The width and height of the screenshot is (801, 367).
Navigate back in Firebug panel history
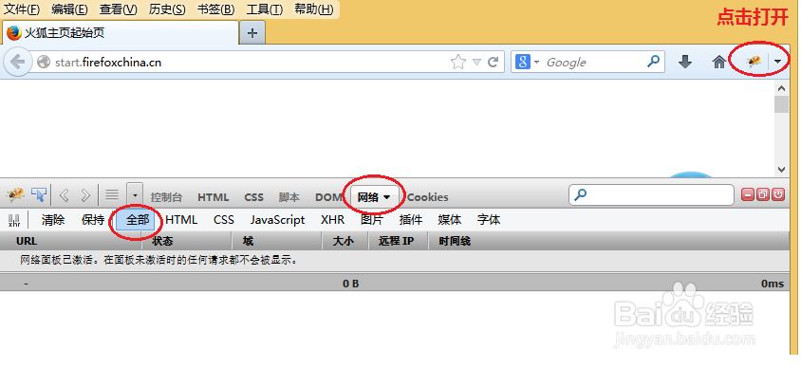click(65, 195)
